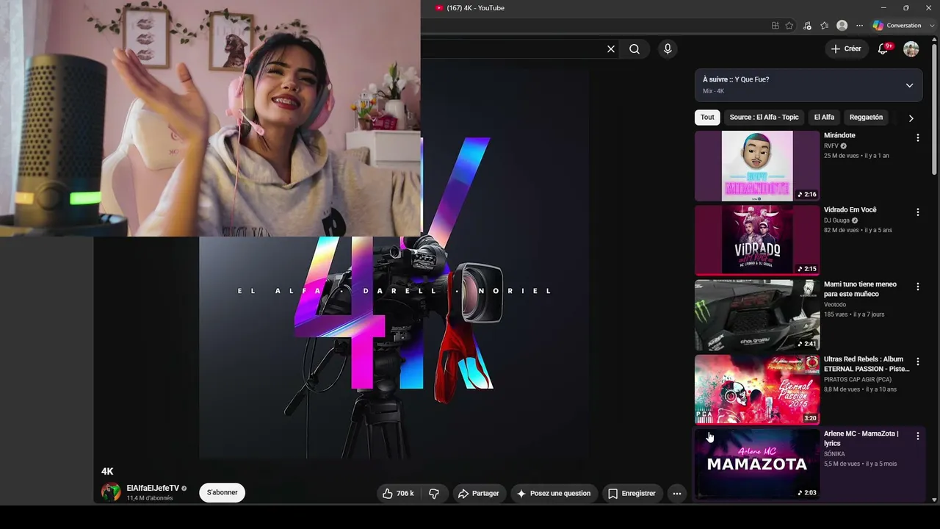Open Copilot Conversation button
940x529 pixels.
click(897, 26)
